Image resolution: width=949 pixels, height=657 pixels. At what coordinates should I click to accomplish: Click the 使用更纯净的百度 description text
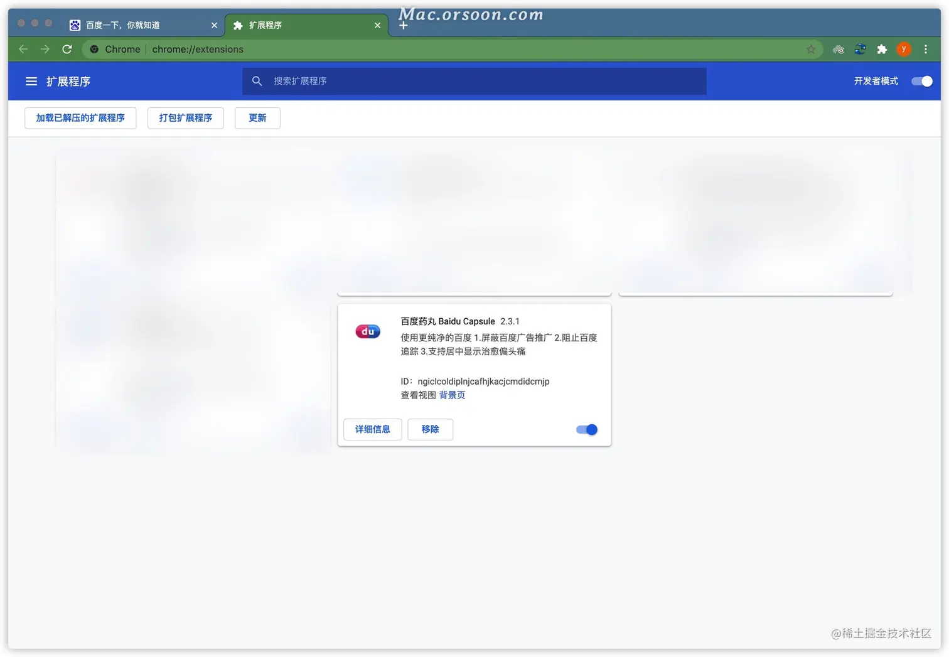click(499, 345)
